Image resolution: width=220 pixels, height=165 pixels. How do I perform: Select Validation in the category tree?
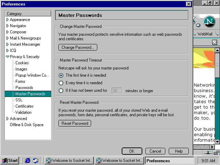pyautogui.click(x=23, y=112)
